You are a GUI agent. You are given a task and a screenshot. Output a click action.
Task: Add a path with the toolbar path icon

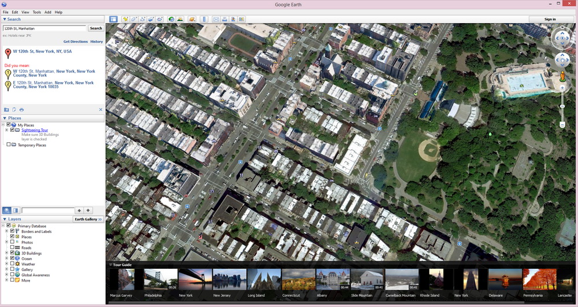click(x=142, y=19)
